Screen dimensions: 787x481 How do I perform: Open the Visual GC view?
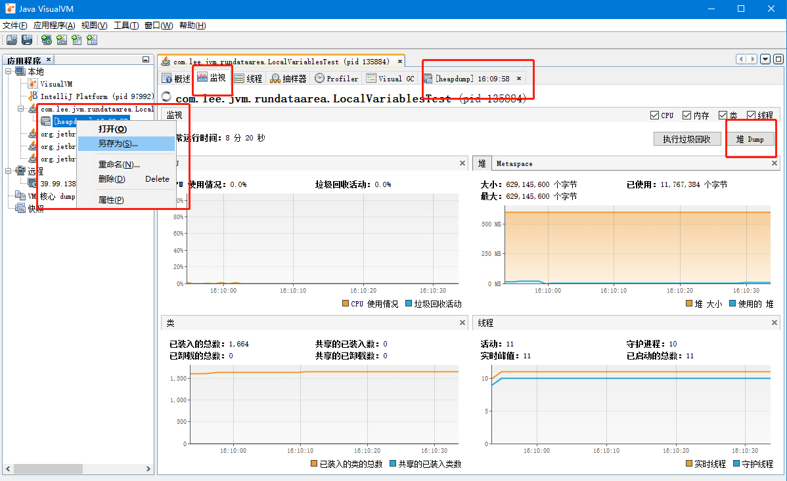coord(390,77)
